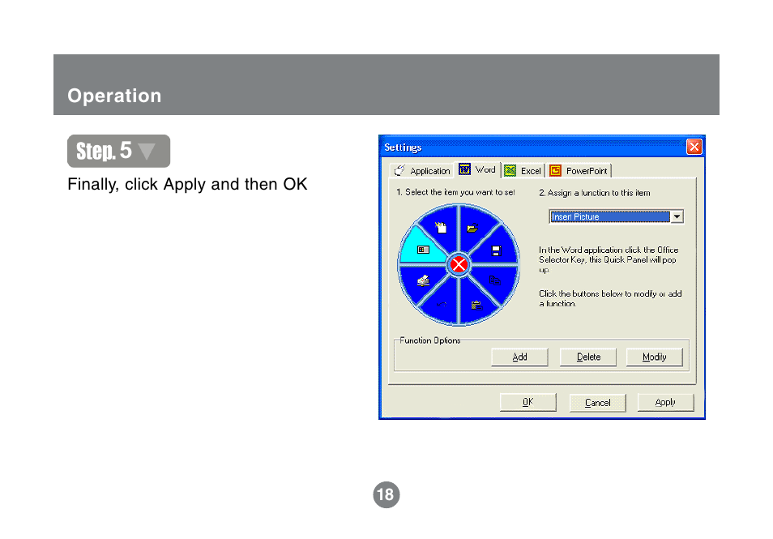773x539 pixels.
Task: Click the Delete function button
Action: click(x=588, y=357)
